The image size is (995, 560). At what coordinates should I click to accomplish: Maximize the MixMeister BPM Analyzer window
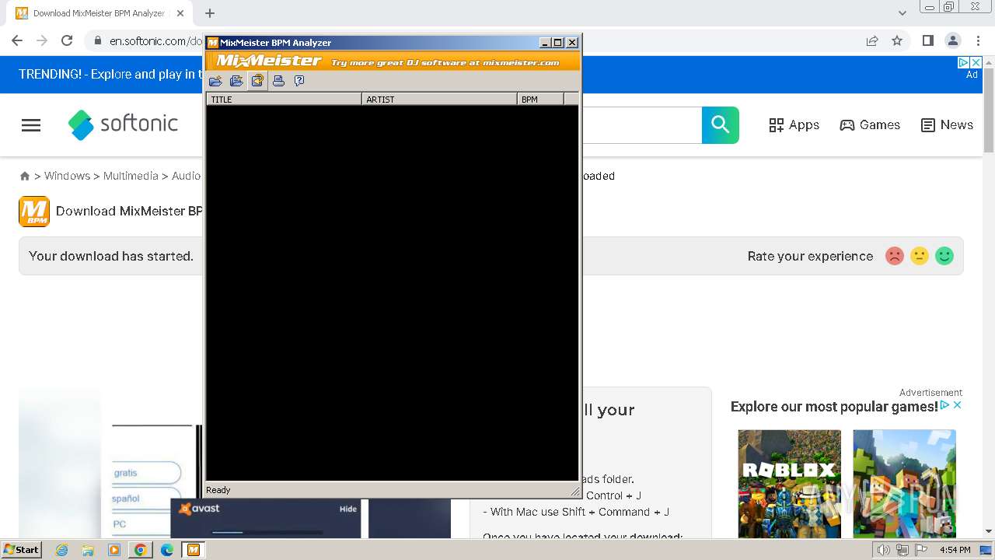(557, 43)
